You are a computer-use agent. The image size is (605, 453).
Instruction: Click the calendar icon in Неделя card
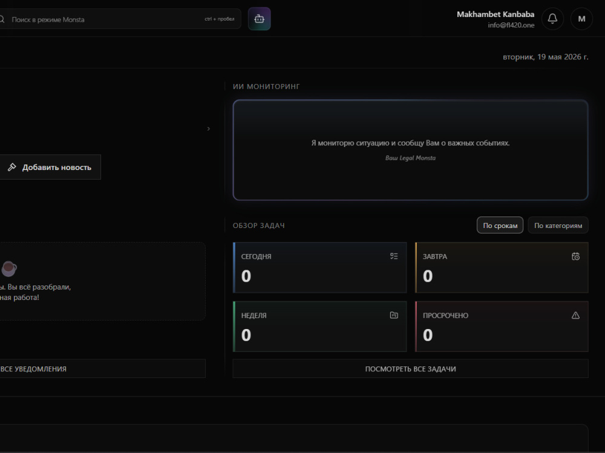pos(394,315)
